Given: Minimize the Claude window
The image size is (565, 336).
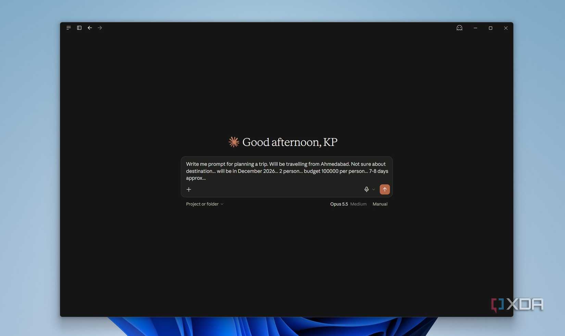Looking at the screenshot, I should point(475,28).
